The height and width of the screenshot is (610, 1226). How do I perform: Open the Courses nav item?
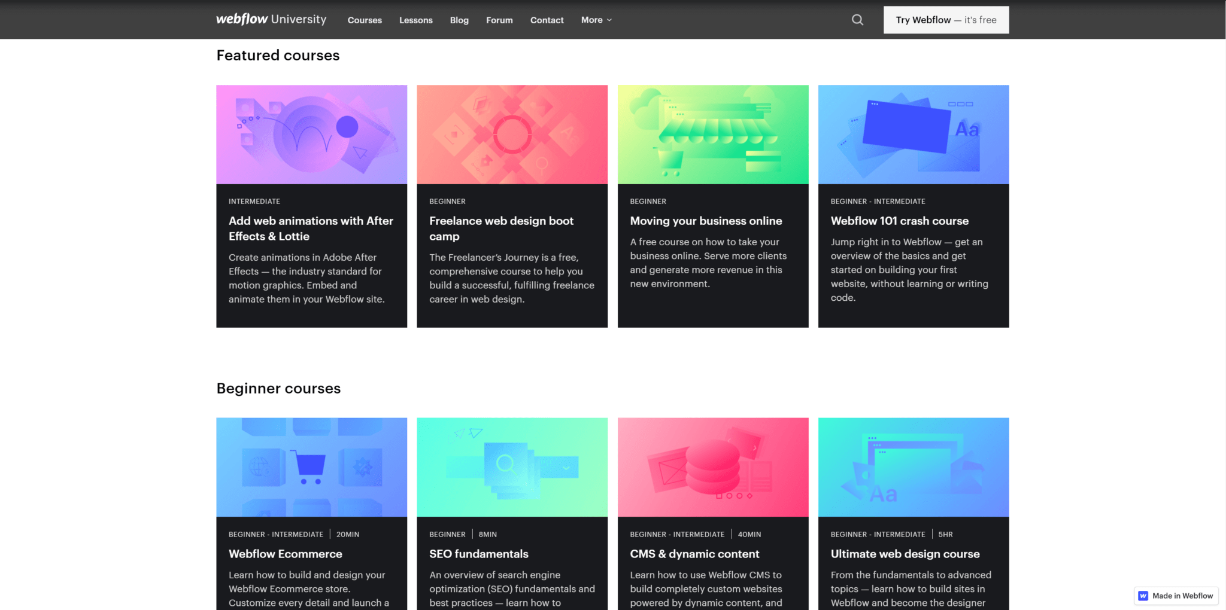click(365, 20)
